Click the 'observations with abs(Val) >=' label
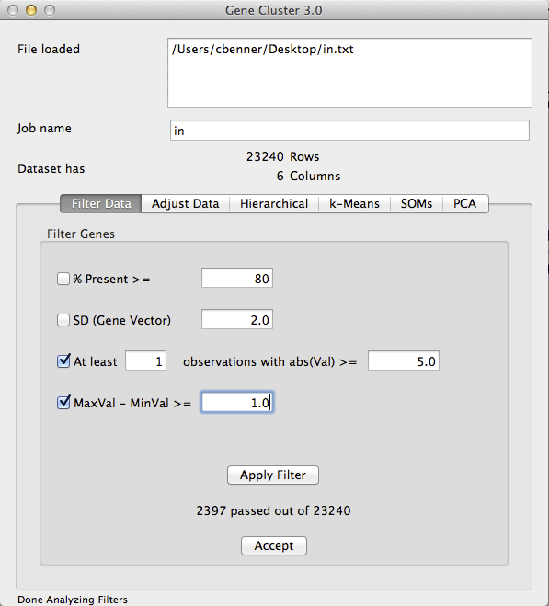This screenshot has width=549, height=606. (x=269, y=361)
